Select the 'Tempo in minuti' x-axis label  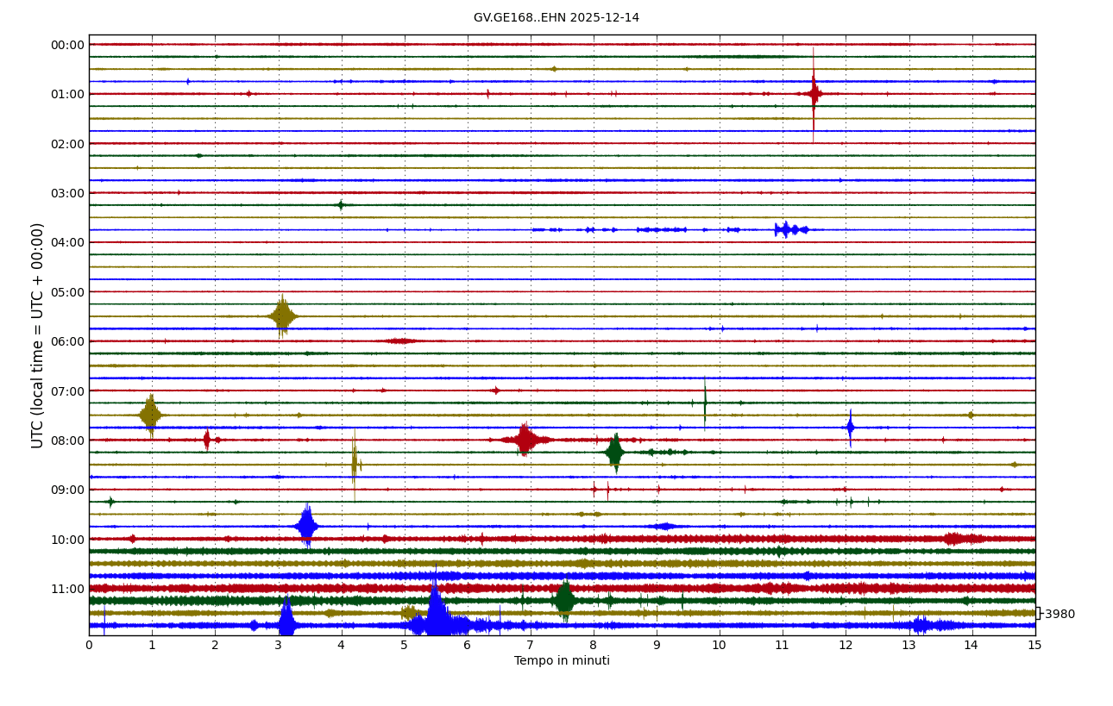(x=562, y=661)
